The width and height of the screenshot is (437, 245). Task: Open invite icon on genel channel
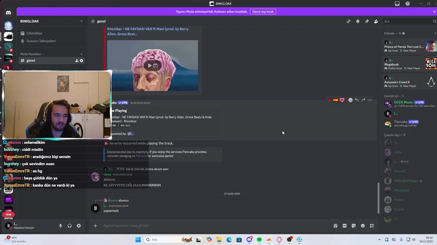point(77,61)
